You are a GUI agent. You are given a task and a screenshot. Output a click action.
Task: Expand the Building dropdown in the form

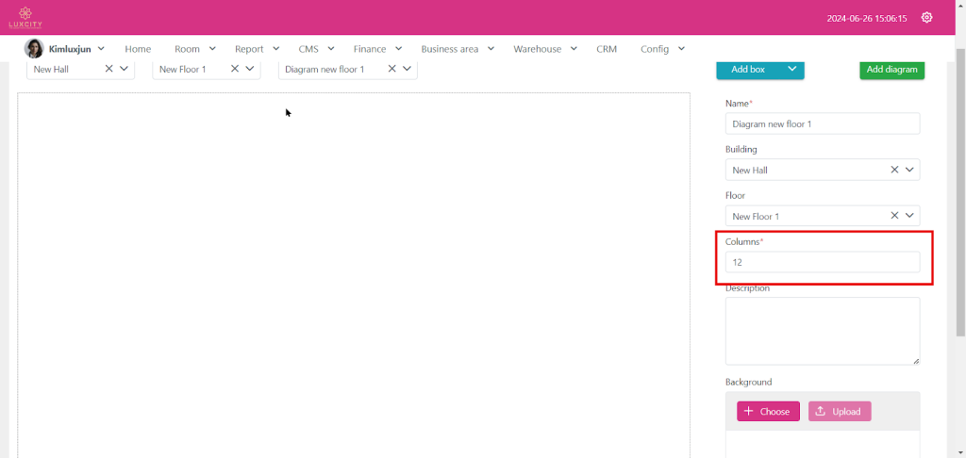coord(909,170)
